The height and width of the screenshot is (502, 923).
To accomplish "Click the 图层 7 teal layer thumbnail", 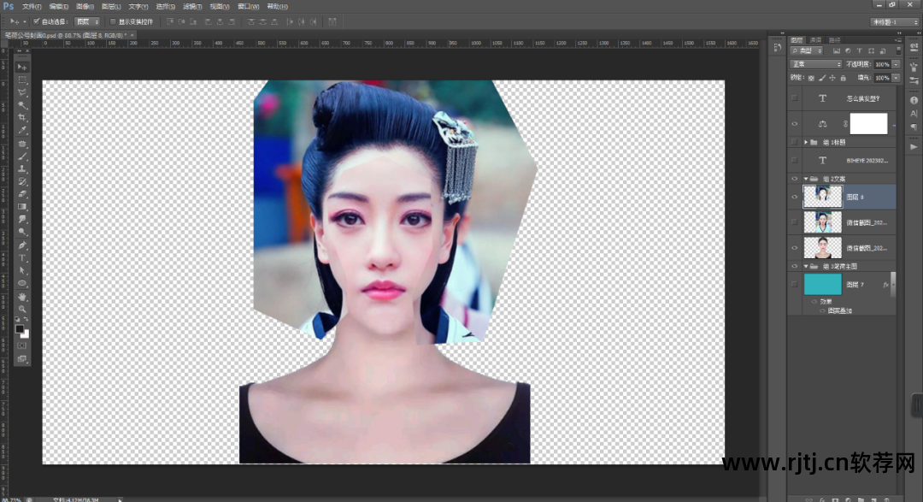I will (822, 284).
